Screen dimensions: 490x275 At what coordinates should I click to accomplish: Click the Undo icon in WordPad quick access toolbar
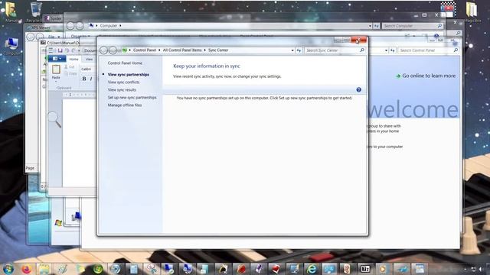(67, 50)
